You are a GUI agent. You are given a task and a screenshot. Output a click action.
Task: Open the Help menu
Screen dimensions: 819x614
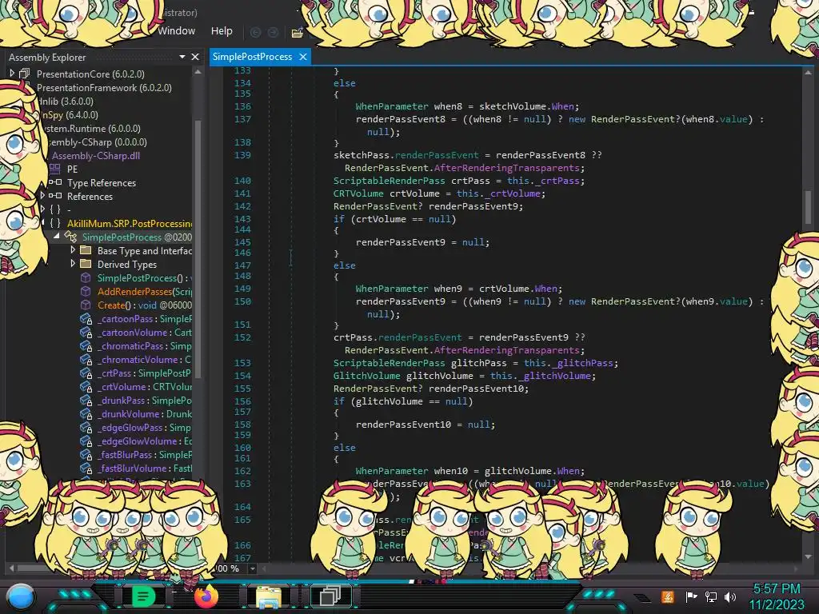click(x=222, y=31)
